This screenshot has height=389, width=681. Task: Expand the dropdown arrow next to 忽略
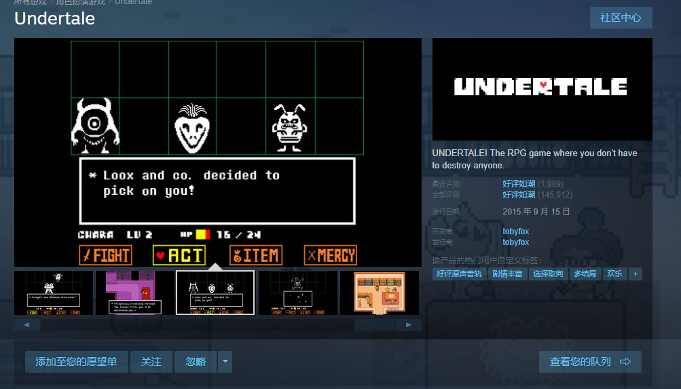tap(225, 362)
